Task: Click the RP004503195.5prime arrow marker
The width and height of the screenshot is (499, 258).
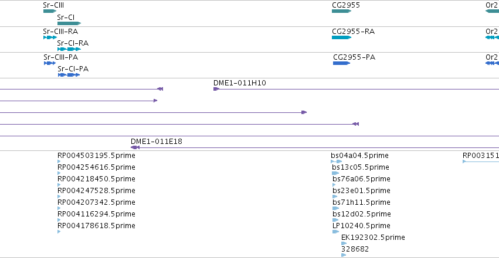Action: (x=59, y=161)
